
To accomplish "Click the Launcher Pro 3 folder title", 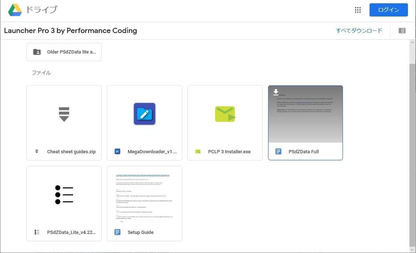I will [x=71, y=30].
